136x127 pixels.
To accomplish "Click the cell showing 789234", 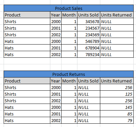I will 89,54.
